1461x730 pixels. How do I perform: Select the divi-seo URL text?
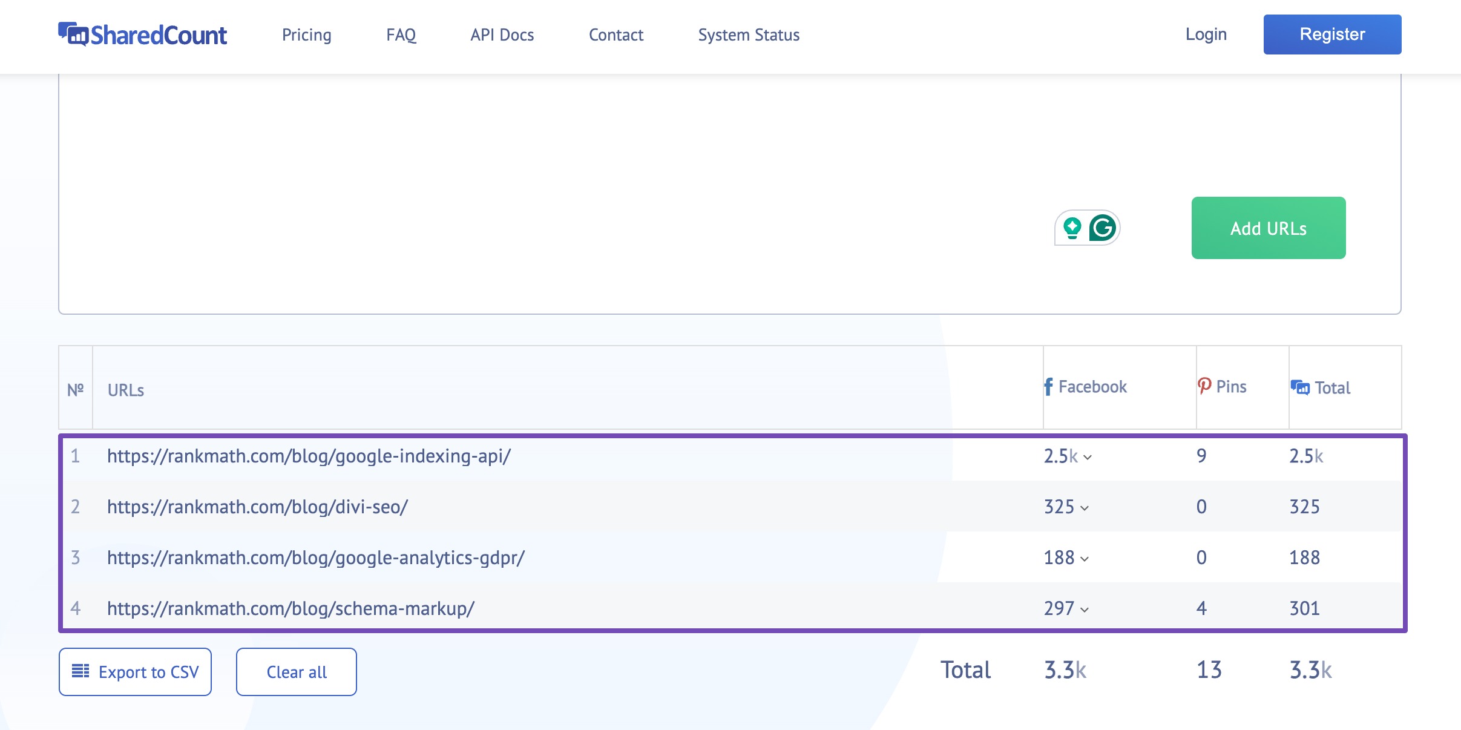click(x=258, y=507)
